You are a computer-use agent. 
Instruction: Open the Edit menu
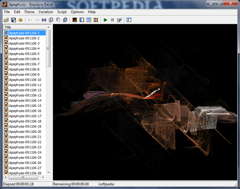[x=17, y=12]
